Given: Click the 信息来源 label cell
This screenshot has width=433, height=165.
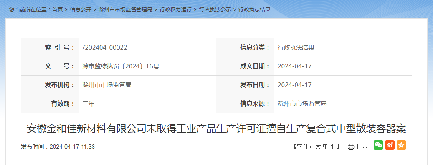Looking at the screenshot, I should pyautogui.click(x=245, y=104).
